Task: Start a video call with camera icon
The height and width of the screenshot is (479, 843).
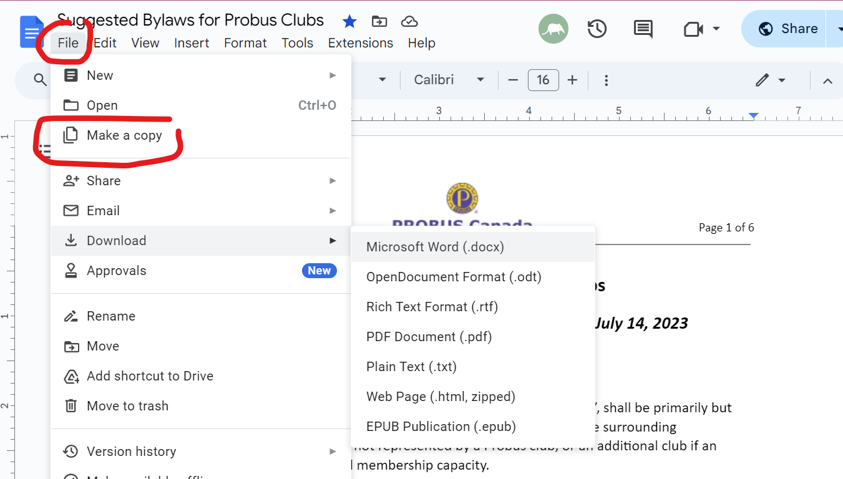Action: [693, 29]
